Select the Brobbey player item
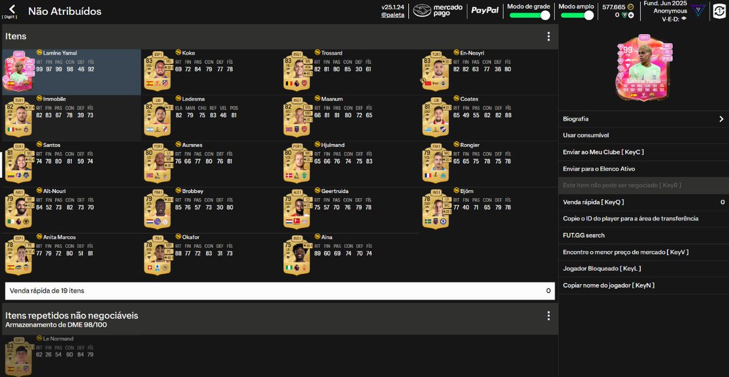The image size is (729, 377). 211,211
